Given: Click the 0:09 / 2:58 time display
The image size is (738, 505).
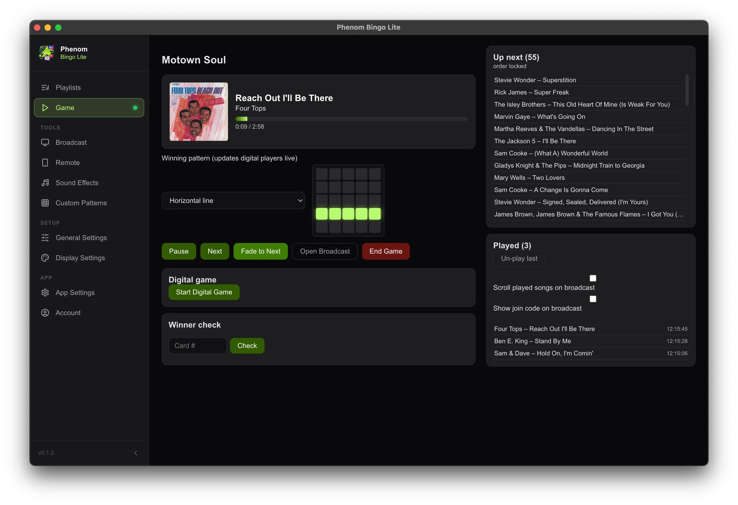Looking at the screenshot, I should 250,127.
